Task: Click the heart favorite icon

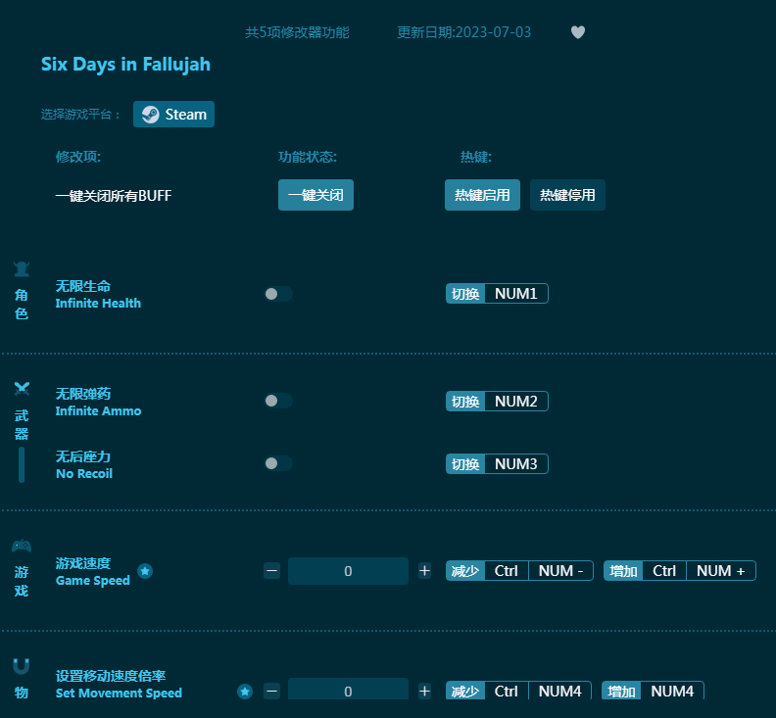Action: coord(577,32)
